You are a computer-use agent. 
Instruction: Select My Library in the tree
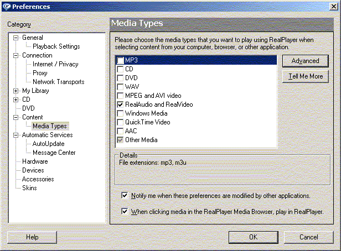coord(35,91)
